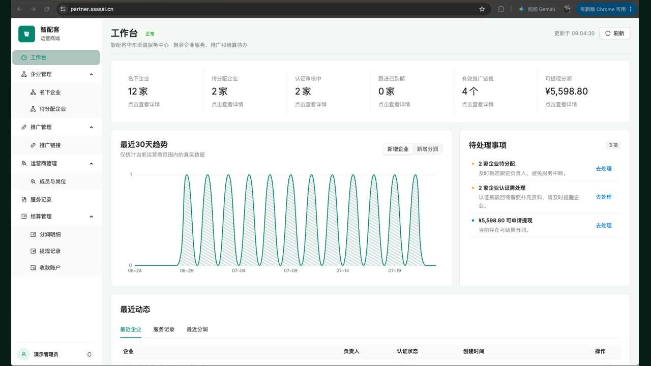The width and height of the screenshot is (651, 366).
Task: Click the 演示管理员 user avatar icon
Action: coord(23,354)
